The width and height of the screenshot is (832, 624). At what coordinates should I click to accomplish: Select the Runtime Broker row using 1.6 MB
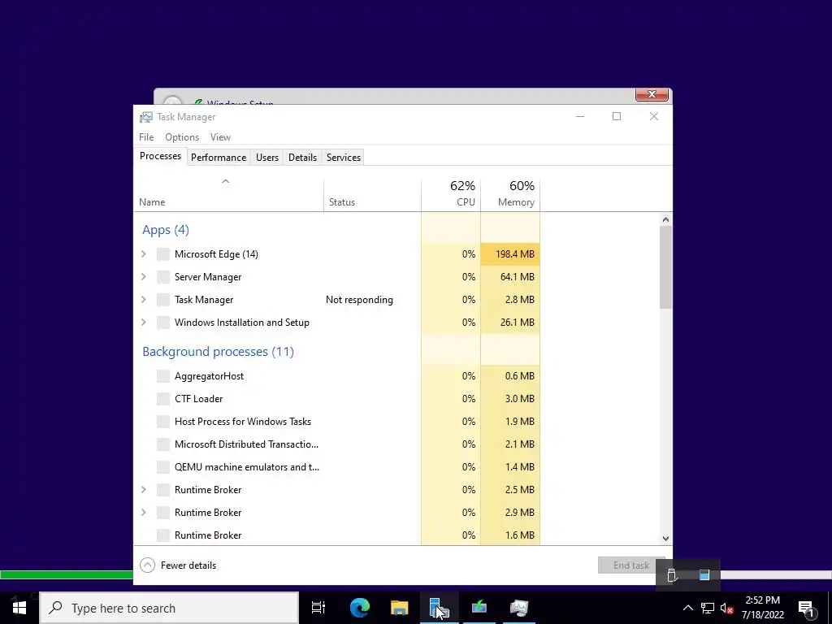coord(337,535)
